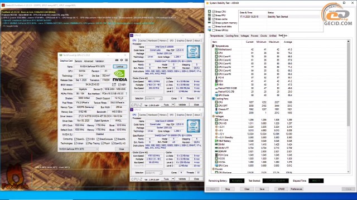
Task: Disable Stress system memory checkbox
Action: click(x=214, y=23)
